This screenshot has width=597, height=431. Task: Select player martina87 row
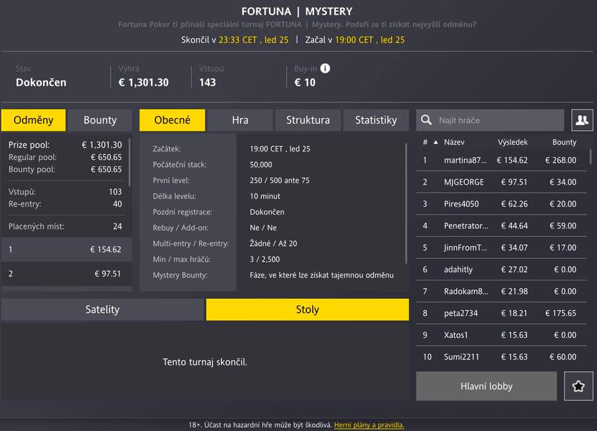coord(501,160)
